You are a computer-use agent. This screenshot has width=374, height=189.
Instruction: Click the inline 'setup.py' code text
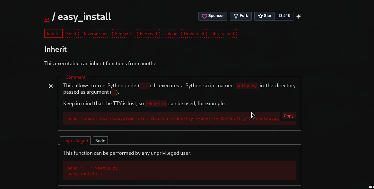247,86
